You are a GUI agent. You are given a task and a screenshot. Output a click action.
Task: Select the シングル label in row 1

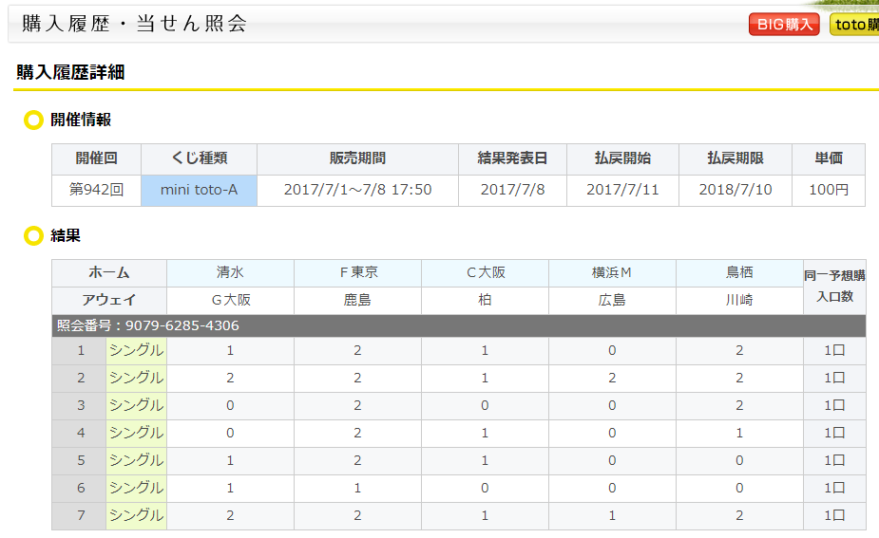click(x=136, y=350)
